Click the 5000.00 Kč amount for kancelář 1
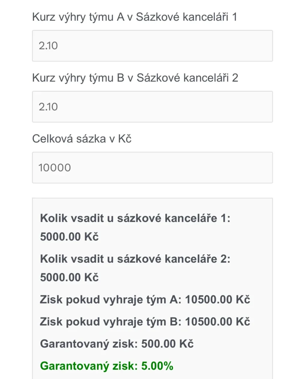 [x=69, y=237]
